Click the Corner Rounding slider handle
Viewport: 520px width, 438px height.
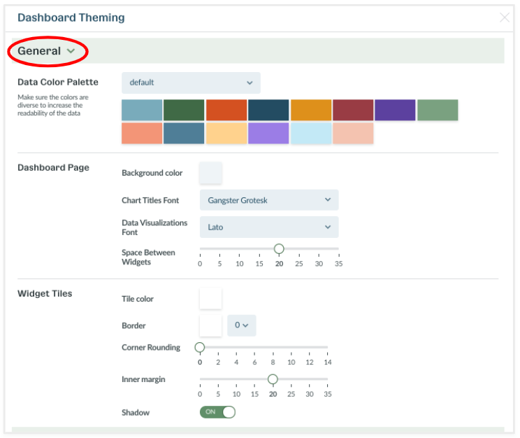[x=200, y=347]
